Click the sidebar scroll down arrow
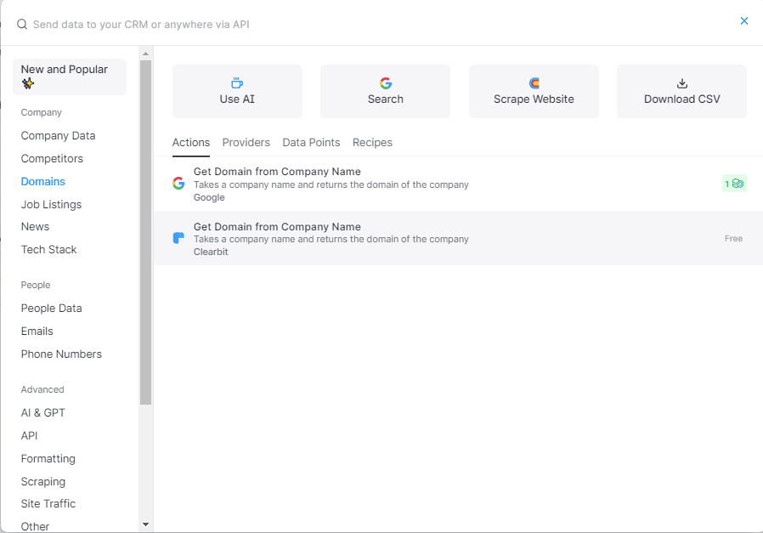The image size is (763, 533). pyautogui.click(x=145, y=525)
